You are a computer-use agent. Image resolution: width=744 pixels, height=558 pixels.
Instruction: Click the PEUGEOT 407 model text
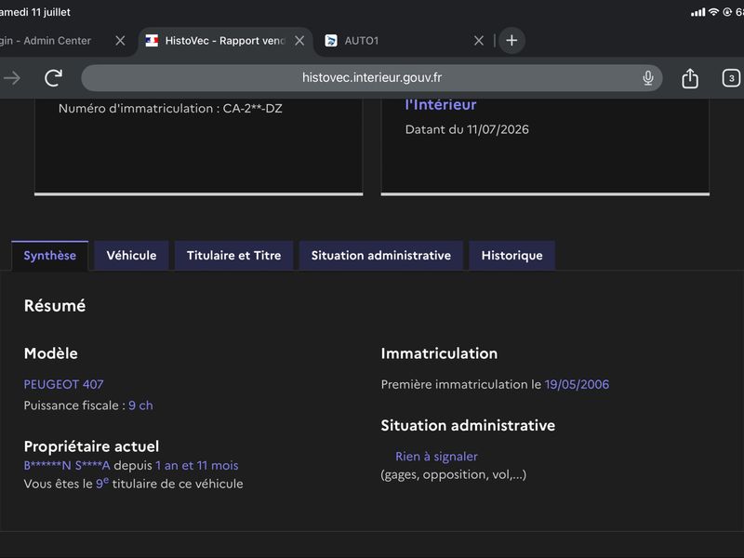click(x=63, y=384)
